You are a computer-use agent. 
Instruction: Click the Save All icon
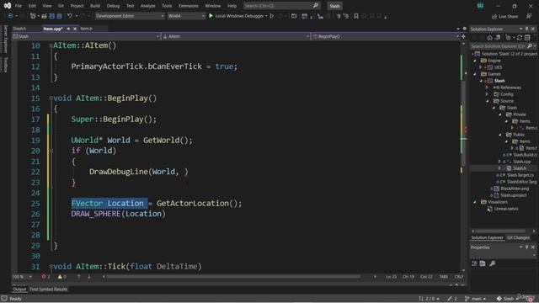point(59,16)
